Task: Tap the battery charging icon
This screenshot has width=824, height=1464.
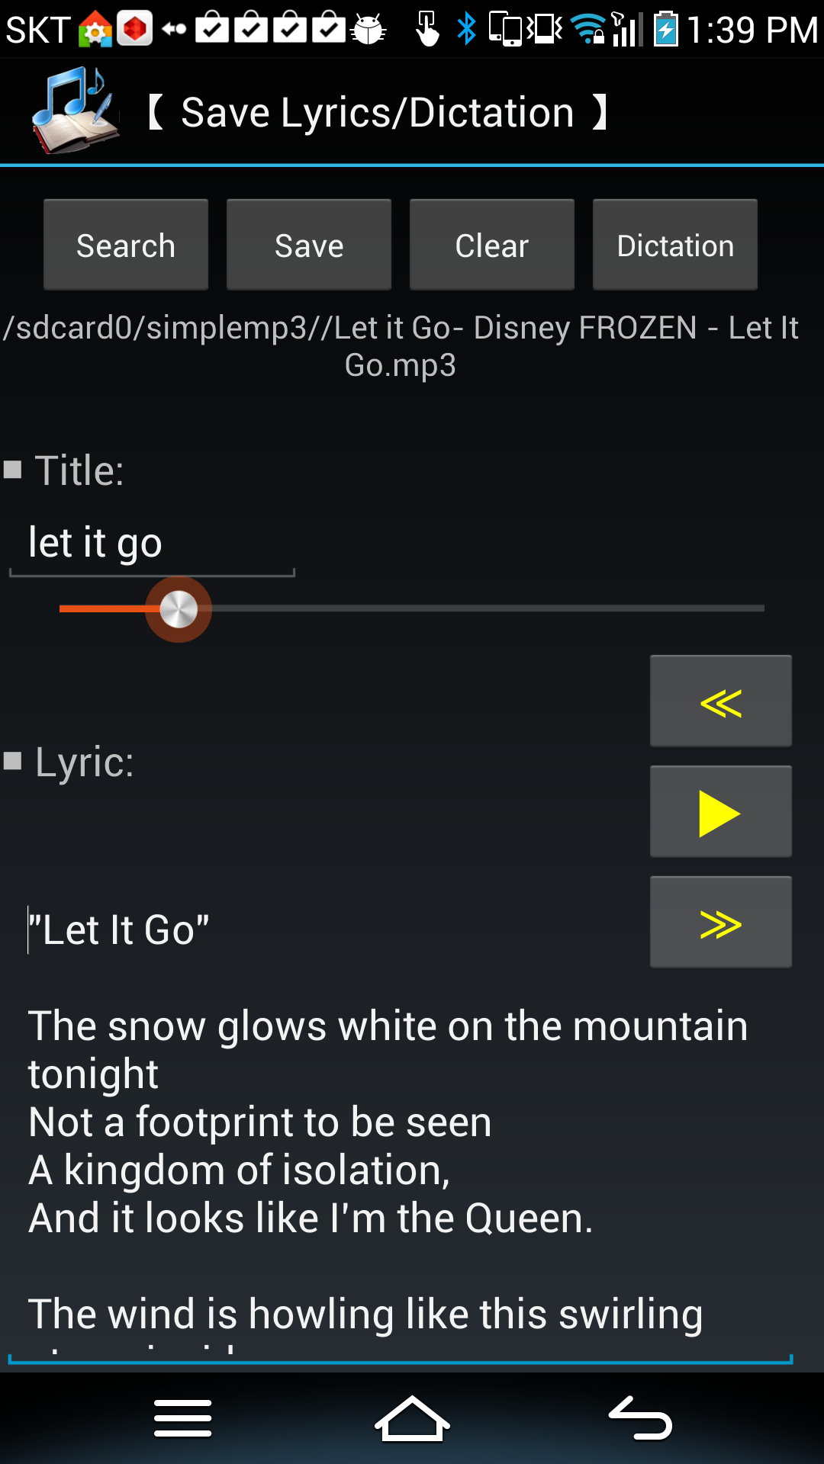Action: point(666,29)
